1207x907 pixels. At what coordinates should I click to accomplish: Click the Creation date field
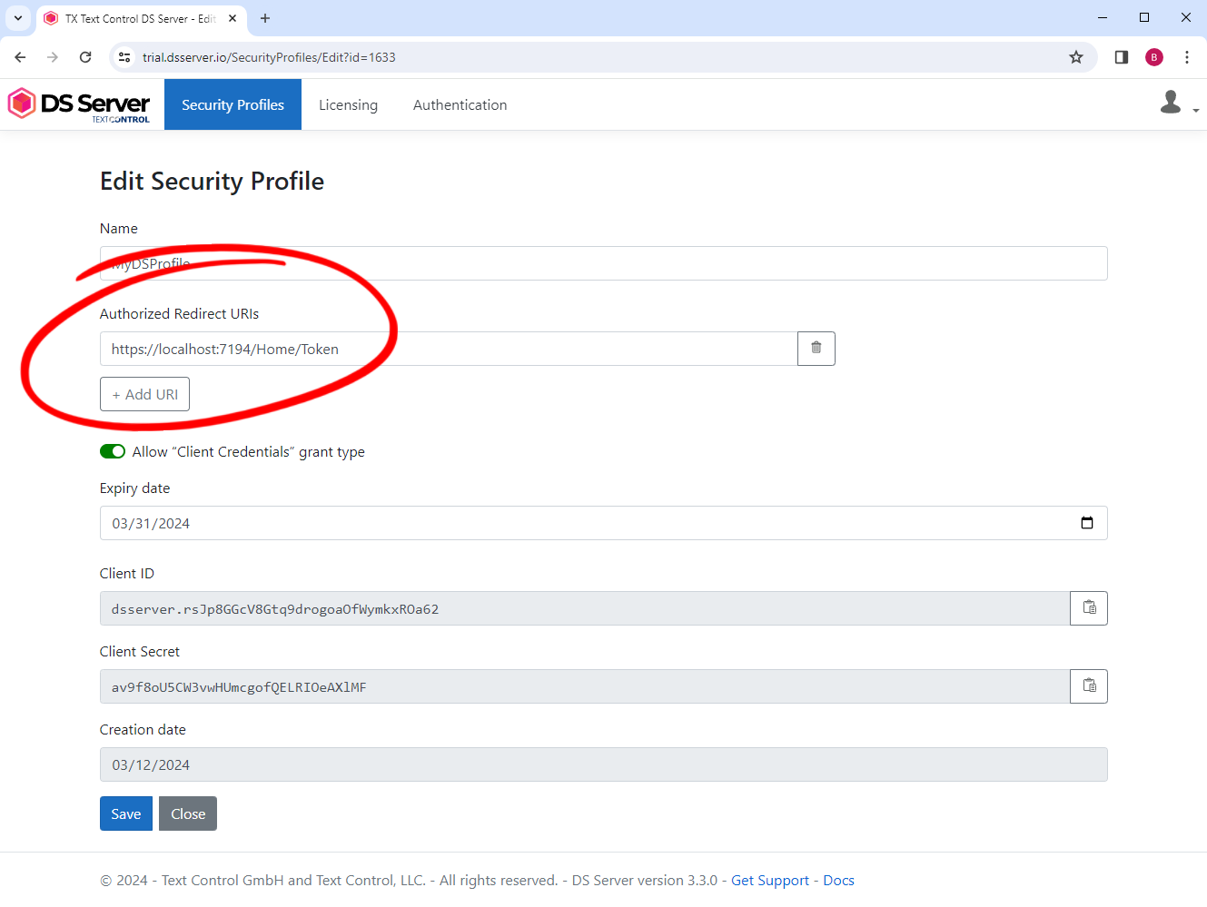(x=604, y=764)
